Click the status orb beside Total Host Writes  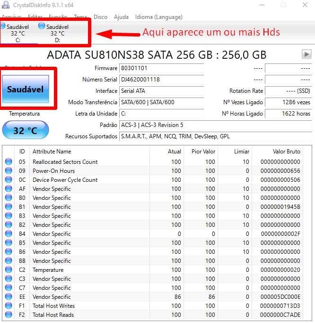point(9,306)
